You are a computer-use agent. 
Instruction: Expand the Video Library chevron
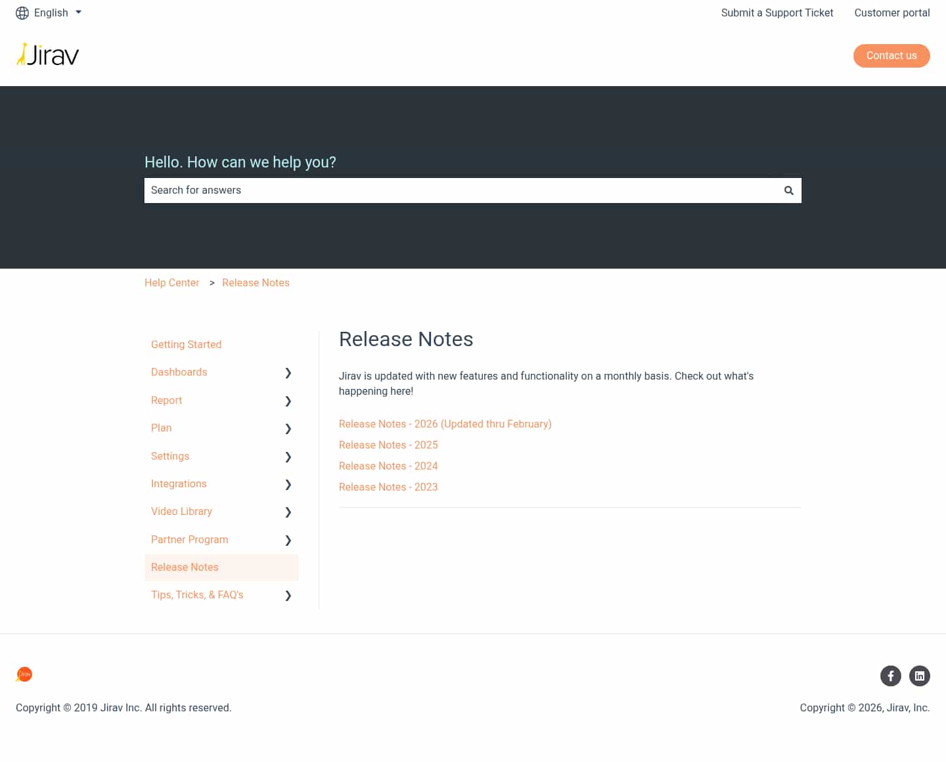(288, 512)
